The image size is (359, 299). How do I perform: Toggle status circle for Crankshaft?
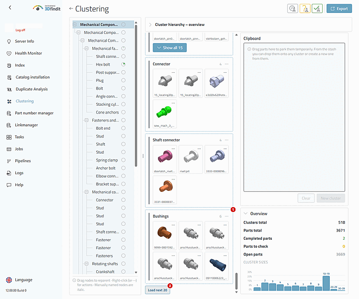123,272
